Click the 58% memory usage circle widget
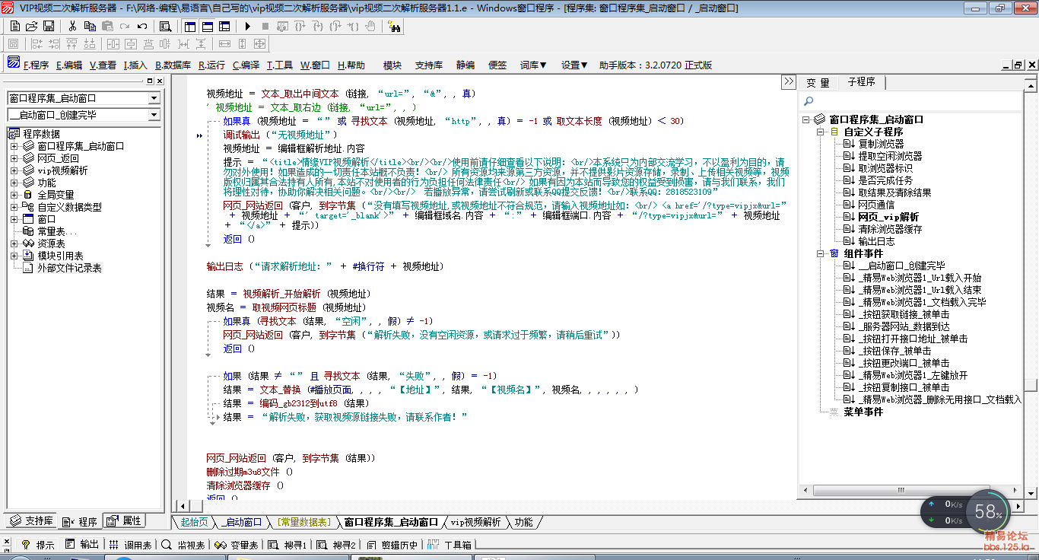 (988, 512)
